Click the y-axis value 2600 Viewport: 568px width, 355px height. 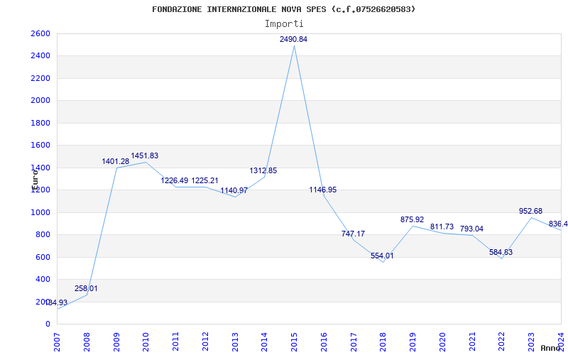(x=40, y=33)
